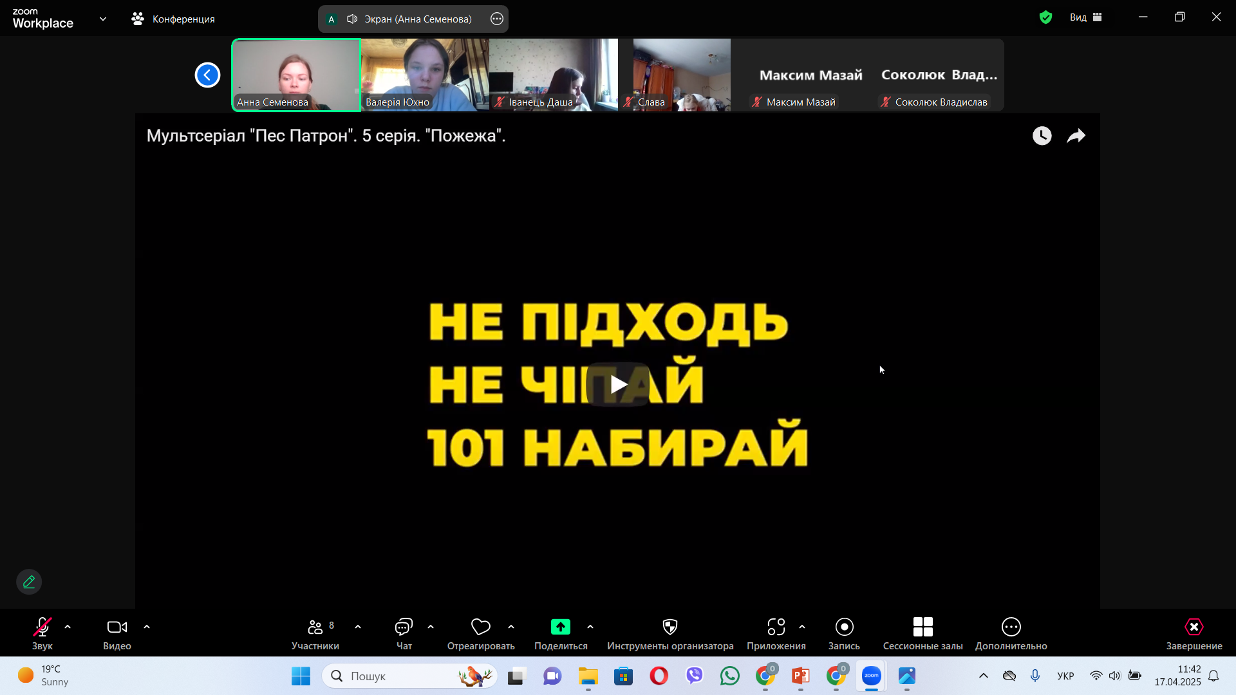
Task: Play the Пес Патрон video
Action: [x=618, y=384]
